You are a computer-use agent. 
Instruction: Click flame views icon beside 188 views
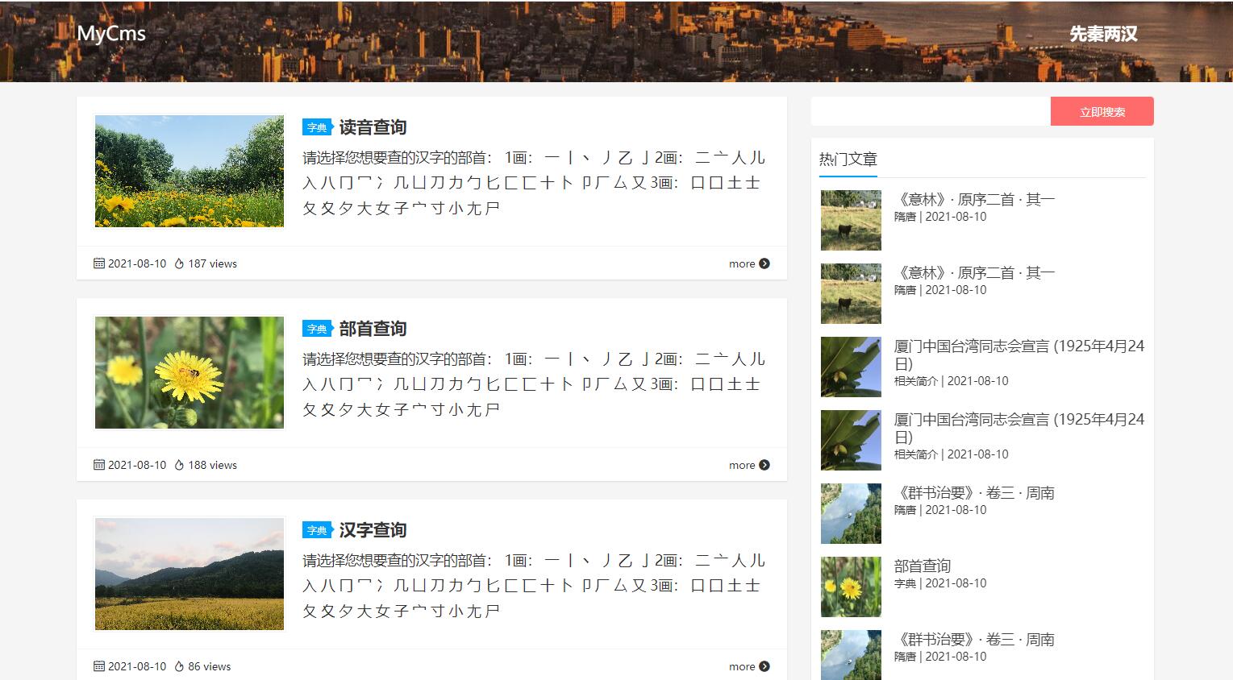179,465
